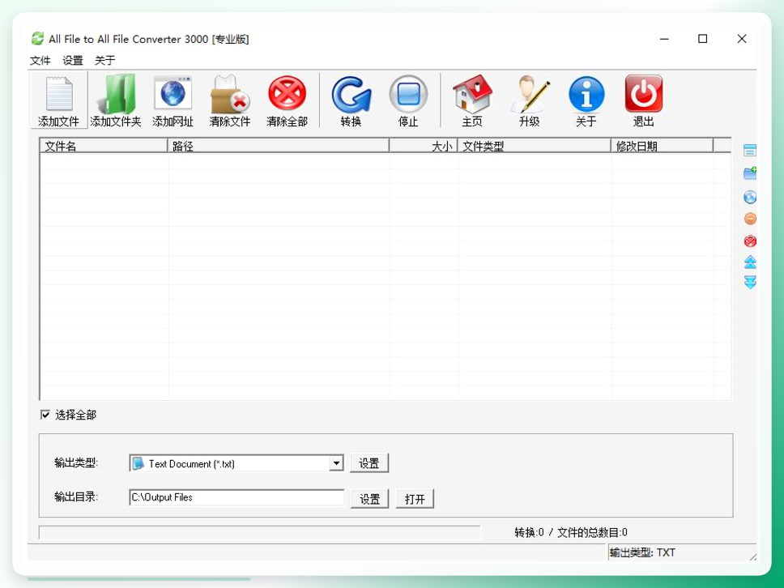Viewport: 784px width, 588px height.
Task: Click the output directory field C:\Output Files
Action: tap(236, 497)
